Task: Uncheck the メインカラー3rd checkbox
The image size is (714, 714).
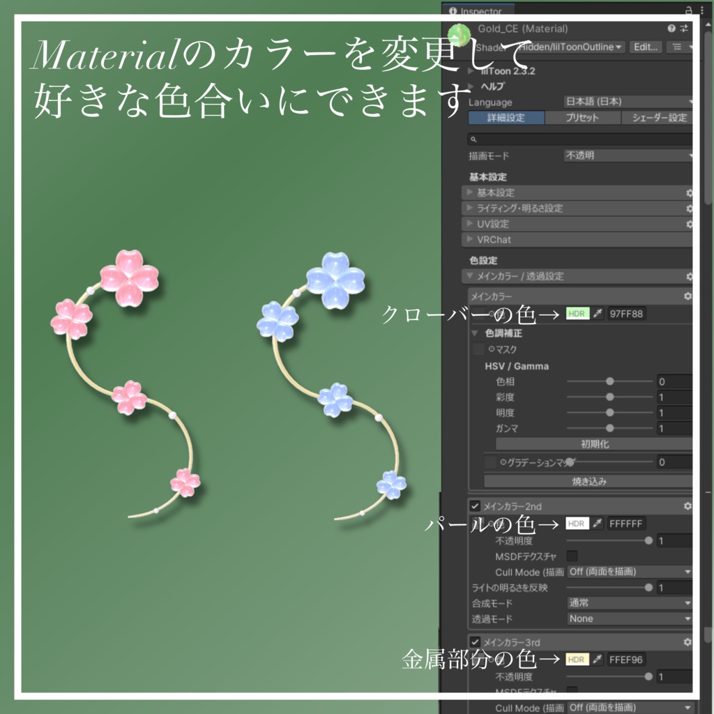Action: (473, 641)
